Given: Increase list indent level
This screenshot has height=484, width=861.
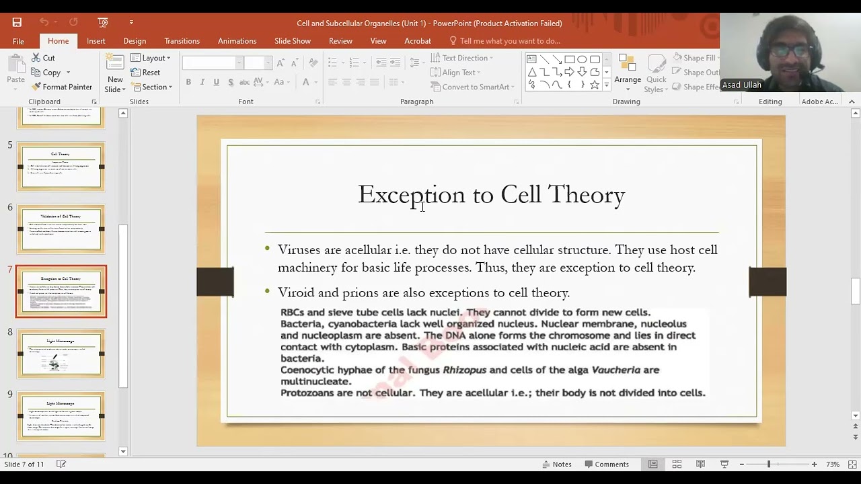Looking at the screenshot, I should pyautogui.click(x=396, y=63).
